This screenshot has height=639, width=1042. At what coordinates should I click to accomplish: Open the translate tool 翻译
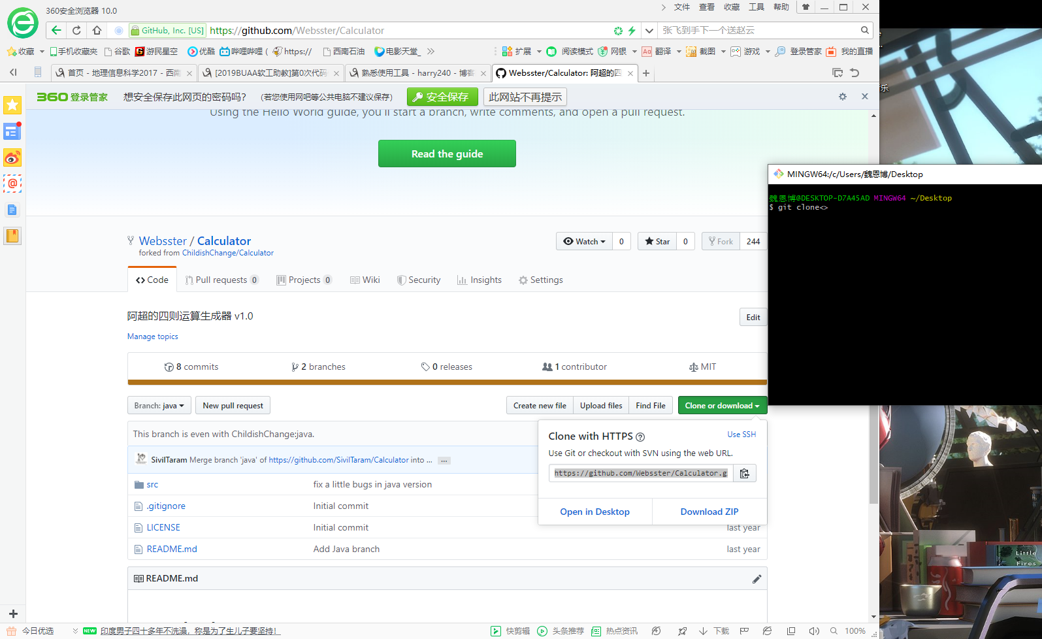(657, 51)
